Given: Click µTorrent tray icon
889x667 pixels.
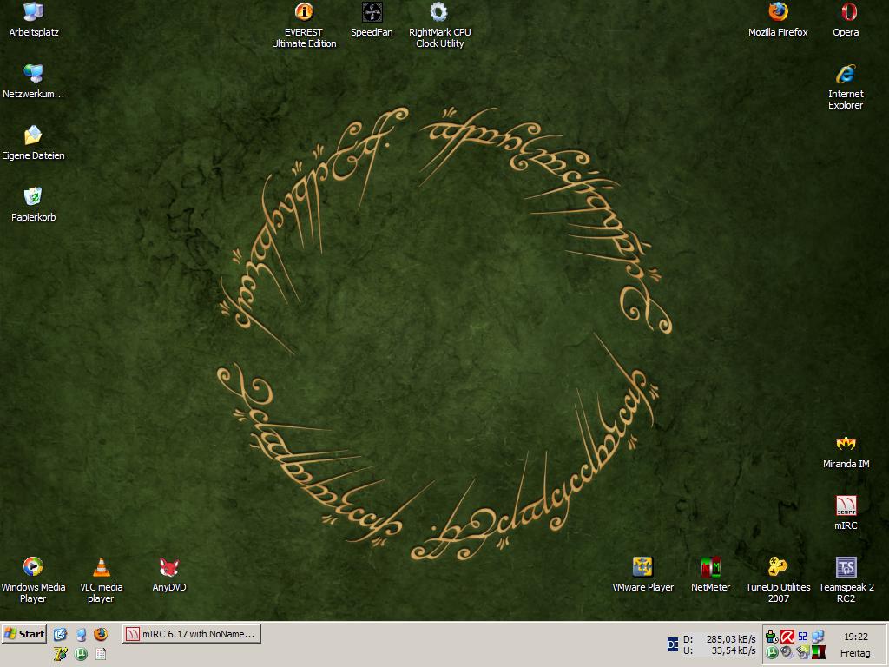Looking at the screenshot, I should [x=772, y=652].
